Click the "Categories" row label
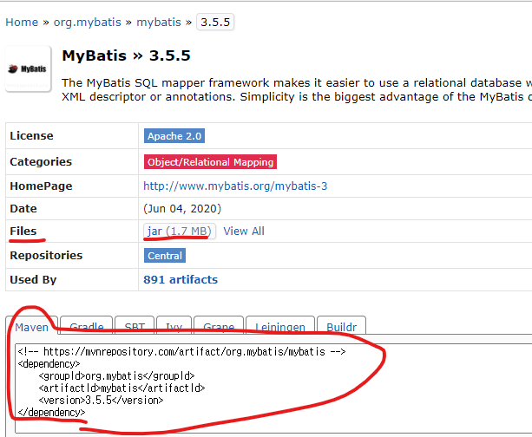Image resolution: width=532 pixels, height=437 pixels. (x=41, y=162)
